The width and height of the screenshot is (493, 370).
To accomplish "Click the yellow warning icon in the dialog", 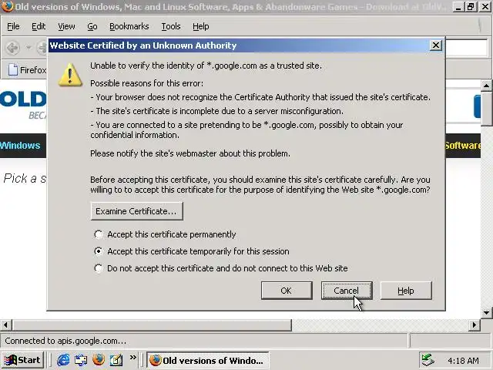I will [70, 75].
